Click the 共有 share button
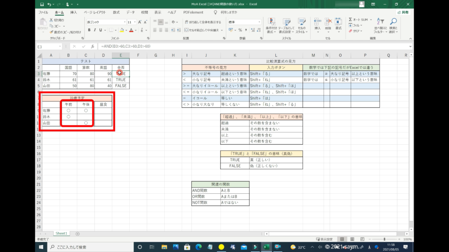Screen dimensions: 449x252 click(403, 13)
